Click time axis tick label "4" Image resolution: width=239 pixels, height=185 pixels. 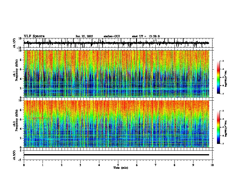99,165
